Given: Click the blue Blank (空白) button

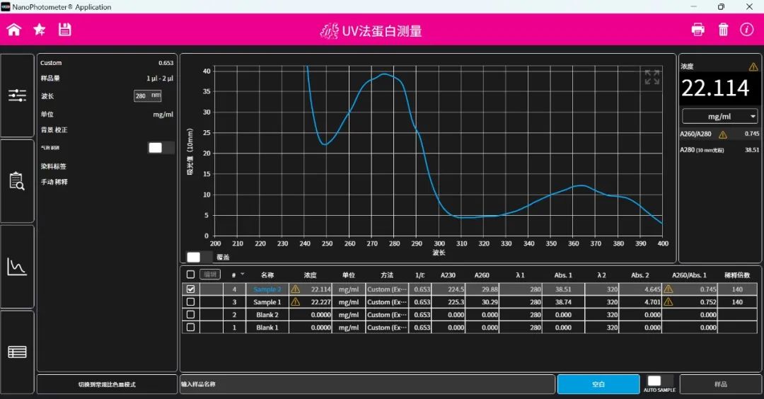Looking at the screenshot, I should (598, 384).
